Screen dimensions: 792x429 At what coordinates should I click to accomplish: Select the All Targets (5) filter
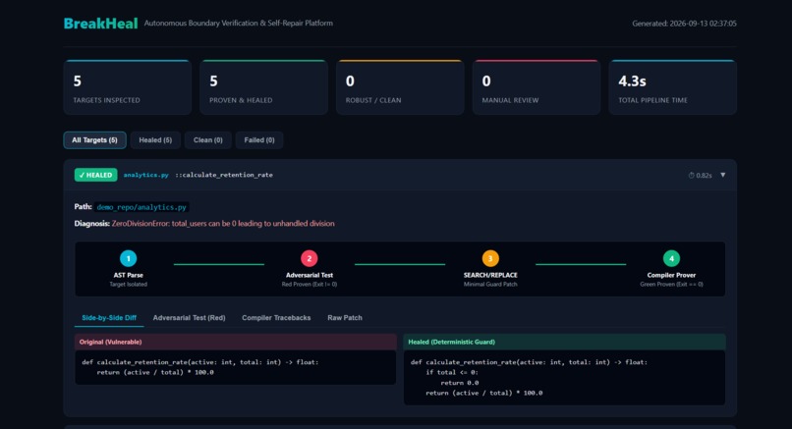click(x=94, y=139)
